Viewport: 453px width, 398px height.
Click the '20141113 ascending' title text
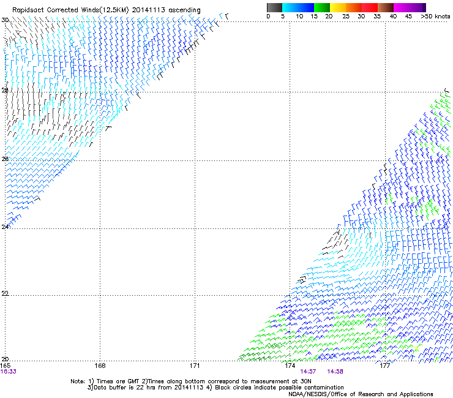point(166,10)
